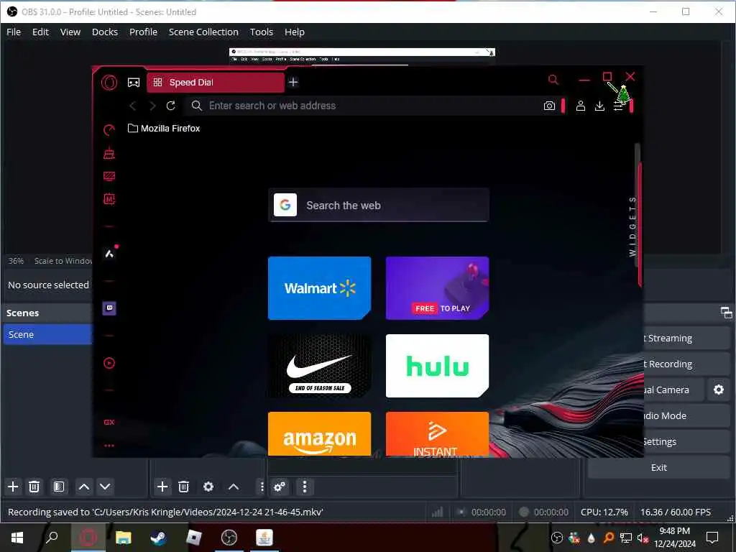The height and width of the screenshot is (552, 736).
Task: Open File Explorer from taskbar
Action: point(123,538)
